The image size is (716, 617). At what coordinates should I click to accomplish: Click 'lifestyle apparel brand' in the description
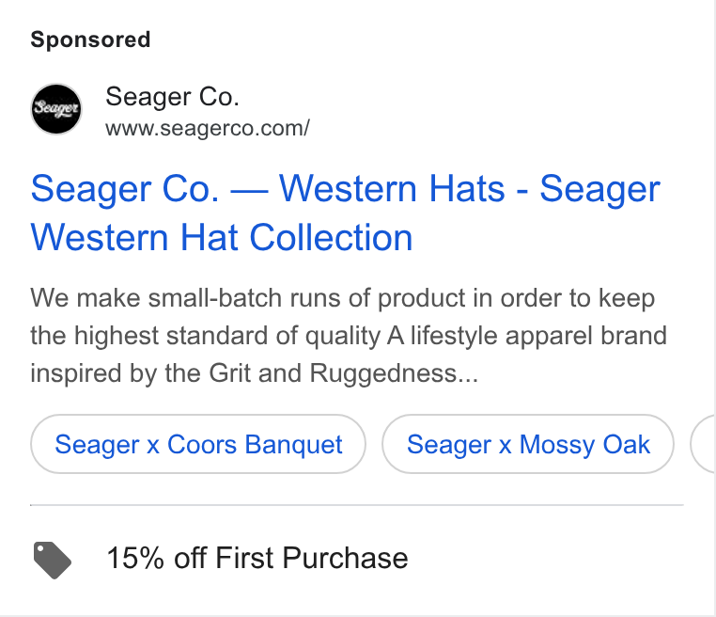click(538, 337)
